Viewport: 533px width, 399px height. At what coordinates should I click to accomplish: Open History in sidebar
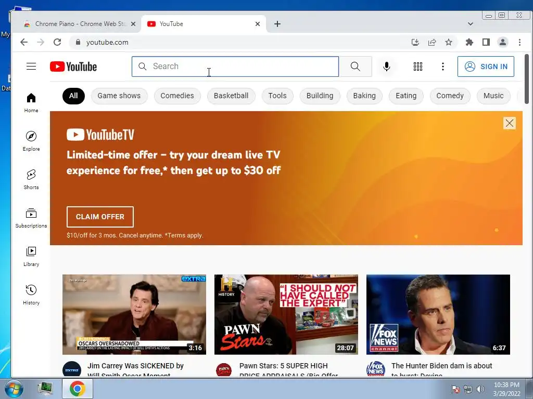[x=31, y=295]
